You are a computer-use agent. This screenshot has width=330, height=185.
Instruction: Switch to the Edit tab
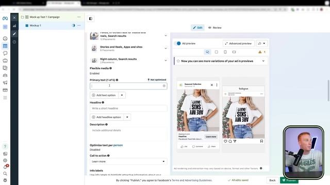(x=197, y=27)
